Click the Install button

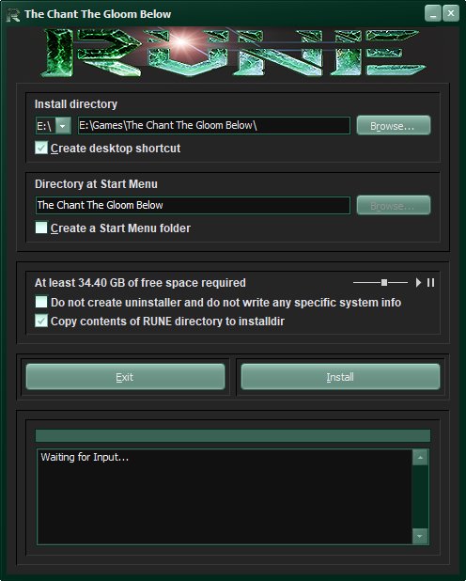coord(340,377)
